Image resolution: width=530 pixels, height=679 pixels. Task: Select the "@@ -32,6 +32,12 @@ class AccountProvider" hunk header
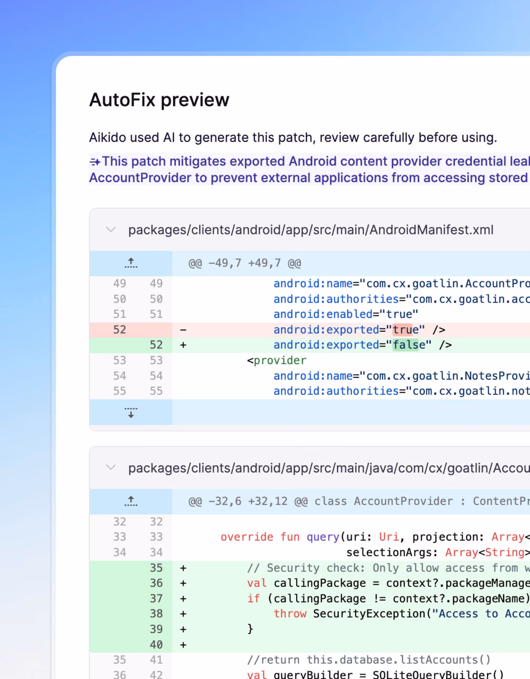point(359,501)
